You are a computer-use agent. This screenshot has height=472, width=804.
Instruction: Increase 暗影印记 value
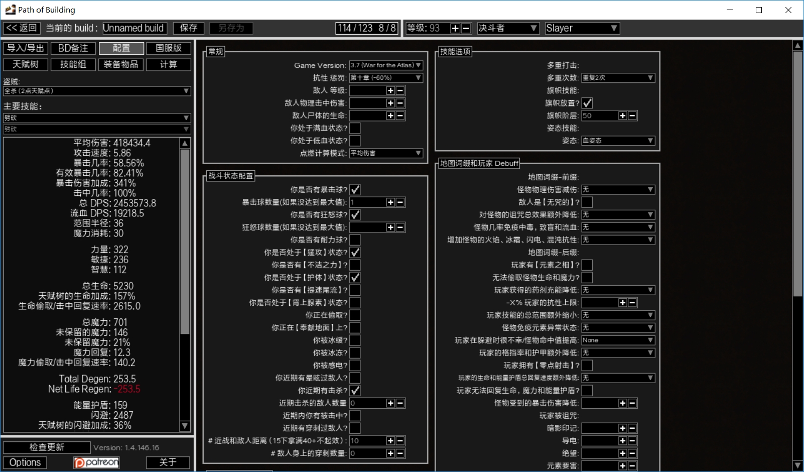pos(623,428)
